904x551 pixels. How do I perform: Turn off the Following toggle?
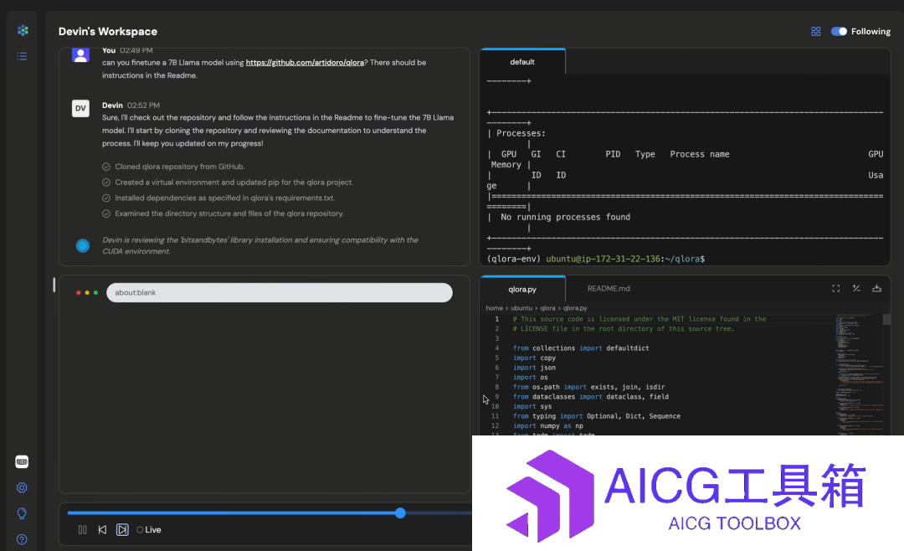coord(839,31)
